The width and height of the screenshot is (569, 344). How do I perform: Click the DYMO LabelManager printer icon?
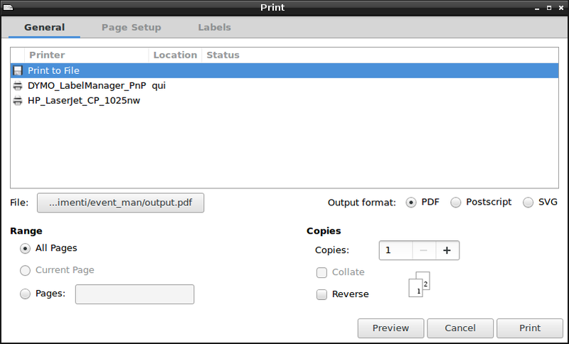pos(18,86)
